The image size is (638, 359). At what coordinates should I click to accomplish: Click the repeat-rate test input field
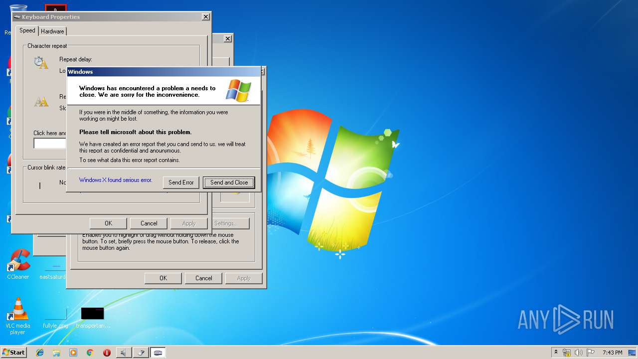coord(50,144)
